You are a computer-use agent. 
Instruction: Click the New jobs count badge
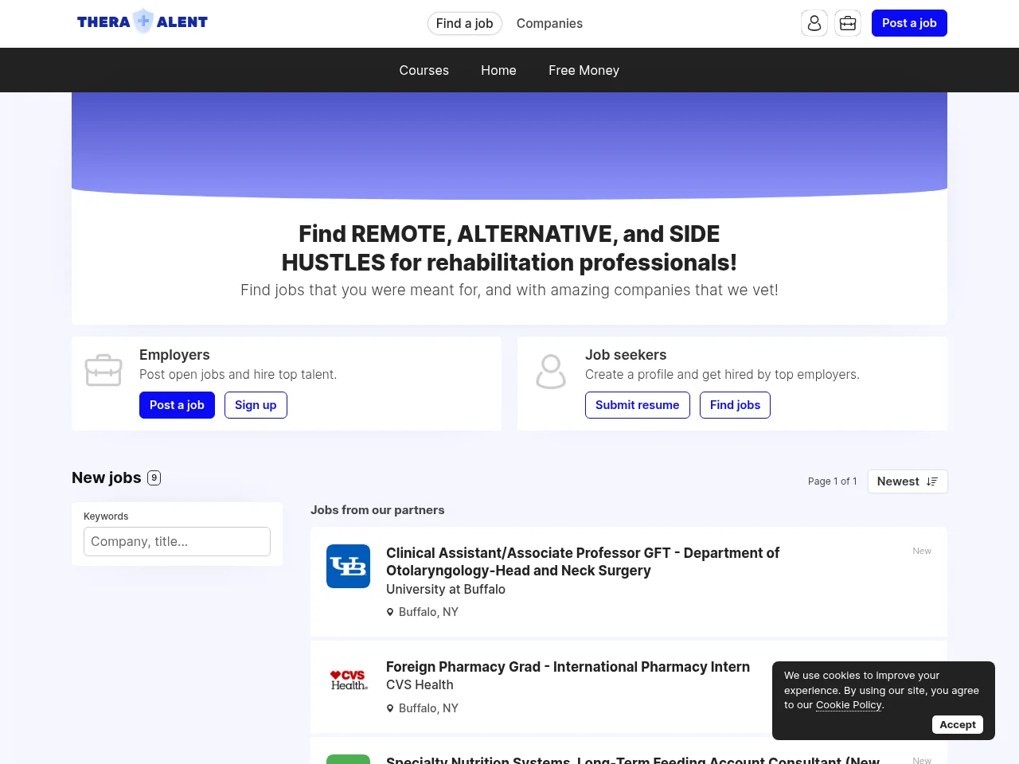154,477
